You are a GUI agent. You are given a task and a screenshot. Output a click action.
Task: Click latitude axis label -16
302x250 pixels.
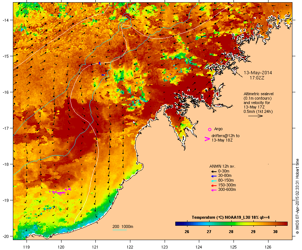coord(5,92)
